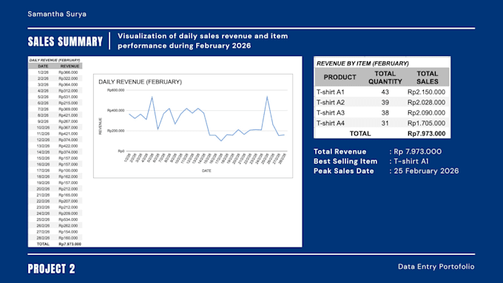The width and height of the screenshot is (503, 283).
Task: Click the date cell '28/2/26'
Action: coord(43,238)
